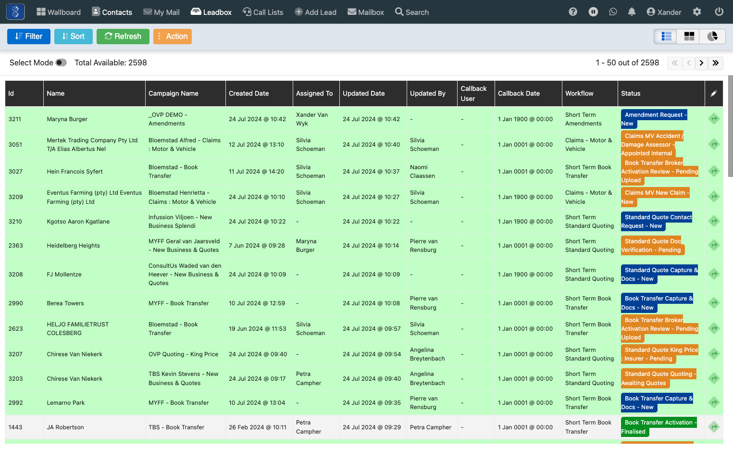Switch to grid card view layout
The height and width of the screenshot is (449, 733).
pos(689,37)
